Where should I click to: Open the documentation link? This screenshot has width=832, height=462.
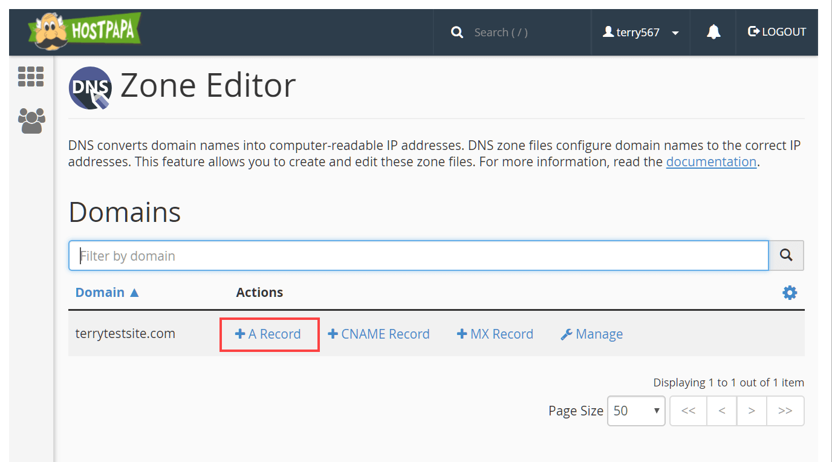[x=711, y=161]
